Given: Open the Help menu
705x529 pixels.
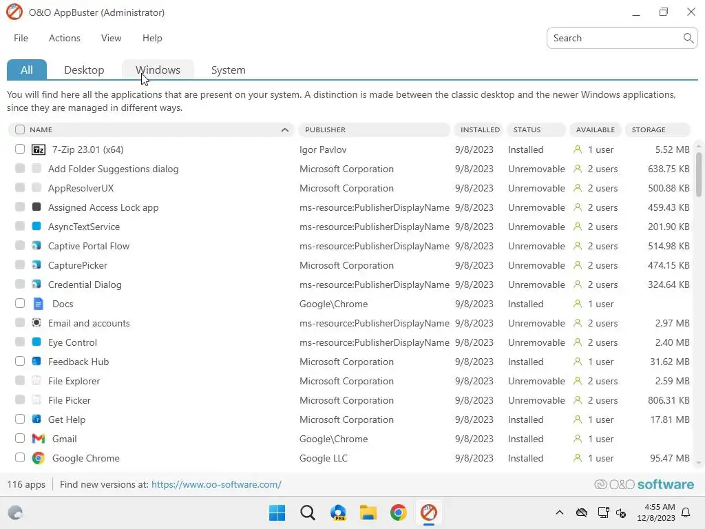Looking at the screenshot, I should [152, 39].
